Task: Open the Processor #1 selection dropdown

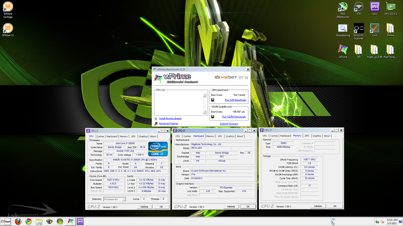Action: click(115, 199)
